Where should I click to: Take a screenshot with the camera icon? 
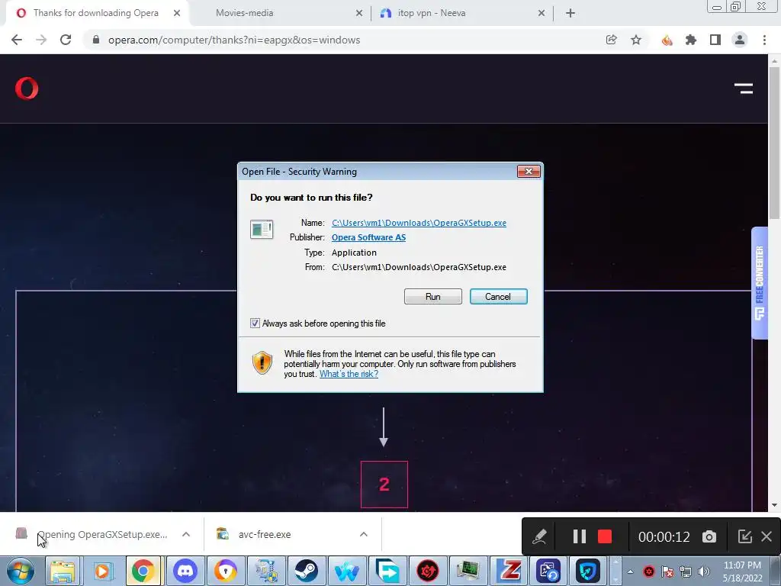click(709, 536)
